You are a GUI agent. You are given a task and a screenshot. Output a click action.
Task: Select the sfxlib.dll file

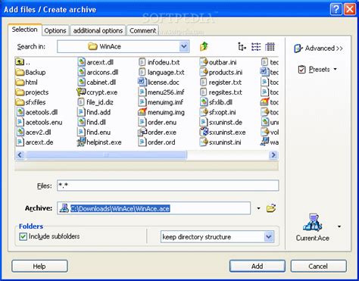click(x=216, y=102)
